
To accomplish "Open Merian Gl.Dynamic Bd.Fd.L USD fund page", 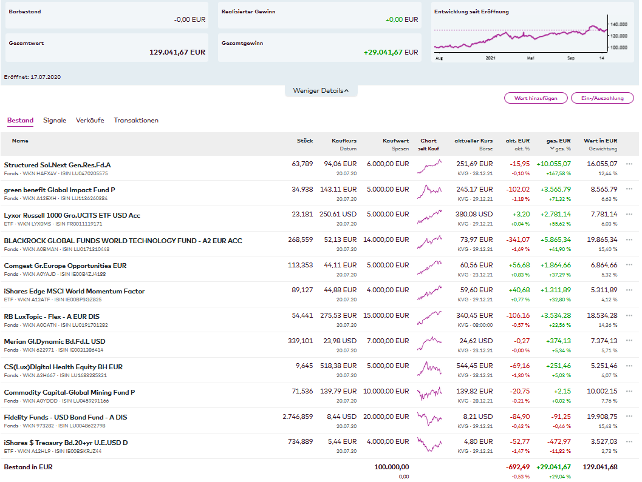I will [55, 341].
